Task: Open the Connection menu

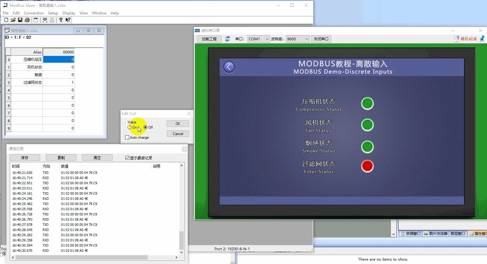Action: coord(34,13)
